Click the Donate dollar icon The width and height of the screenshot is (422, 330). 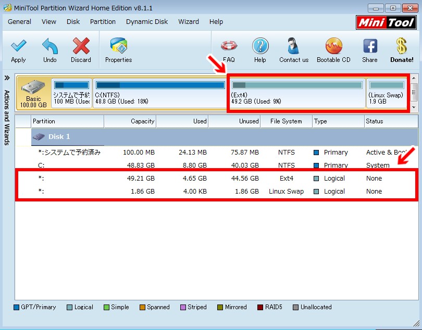point(402,46)
